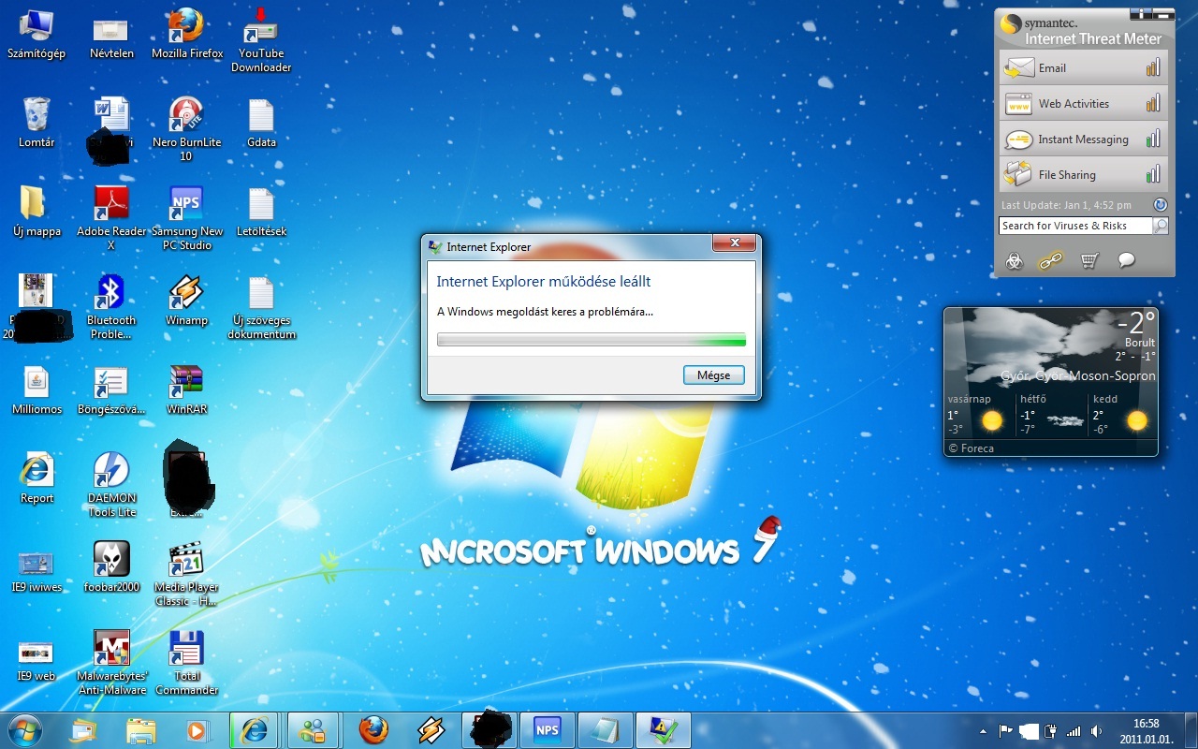This screenshot has width=1198, height=749.
Task: Open the checkmark warning taskbar button
Action: [663, 730]
